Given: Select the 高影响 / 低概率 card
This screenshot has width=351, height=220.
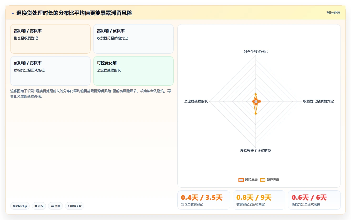Looking at the screenshot, I should click(x=133, y=39).
